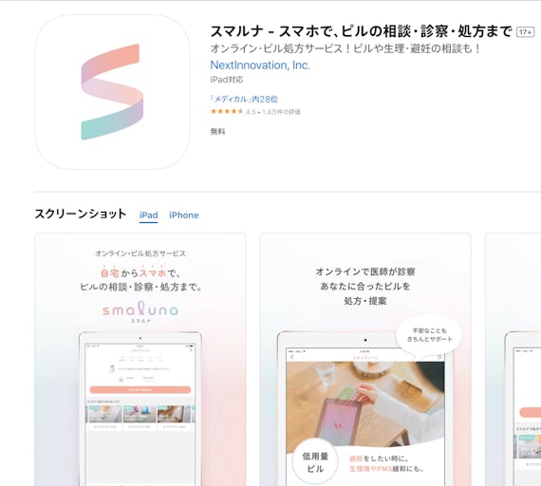Click the スクリーンショット section heading

click(x=81, y=214)
